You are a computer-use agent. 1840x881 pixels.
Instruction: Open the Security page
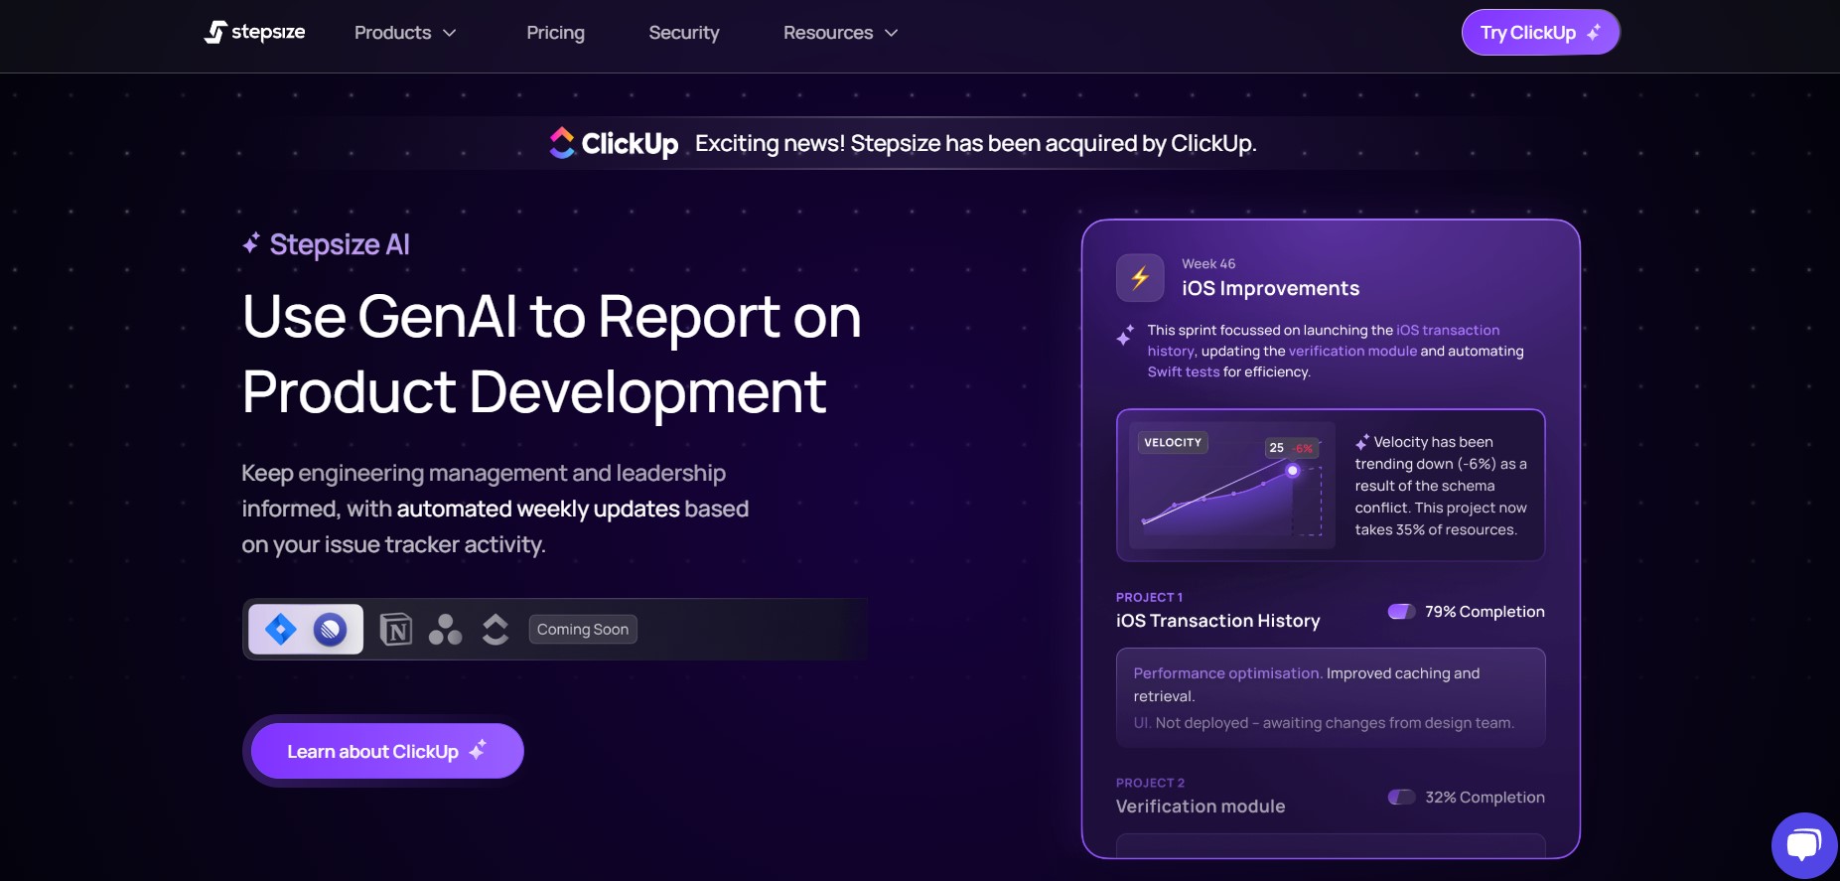pos(684,33)
